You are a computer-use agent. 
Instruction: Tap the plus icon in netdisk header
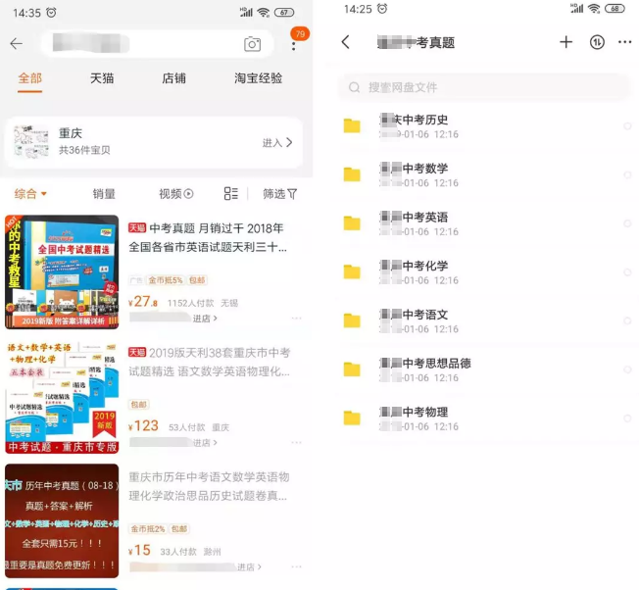[565, 41]
